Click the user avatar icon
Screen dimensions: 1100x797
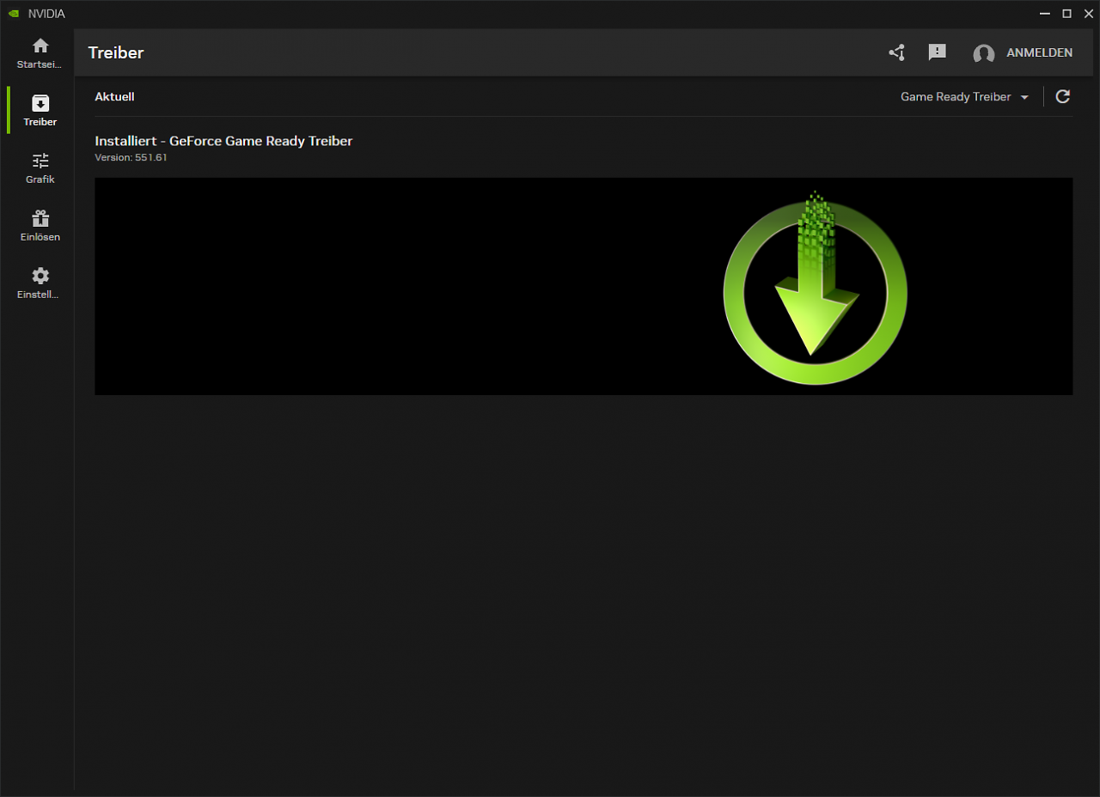(x=984, y=53)
